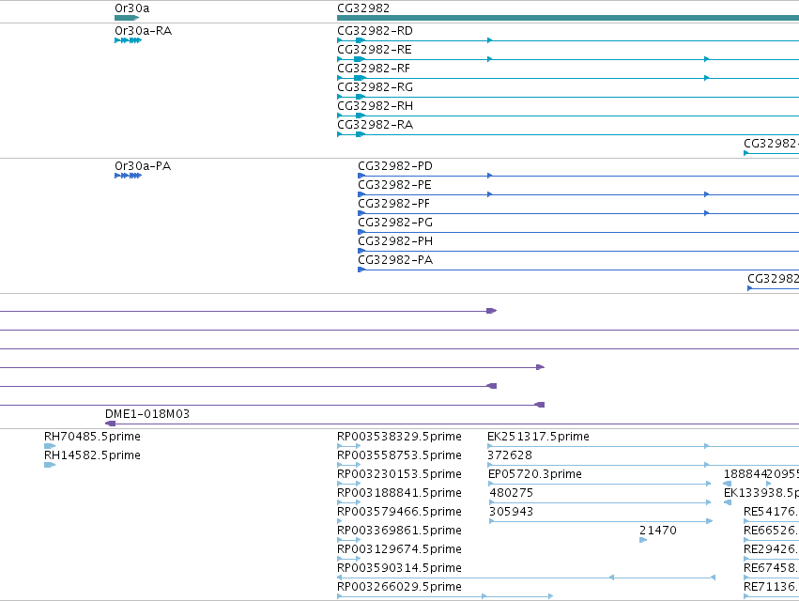Select EST RP003188841.5prime
This screenshot has width=799, height=601.
tap(400, 493)
